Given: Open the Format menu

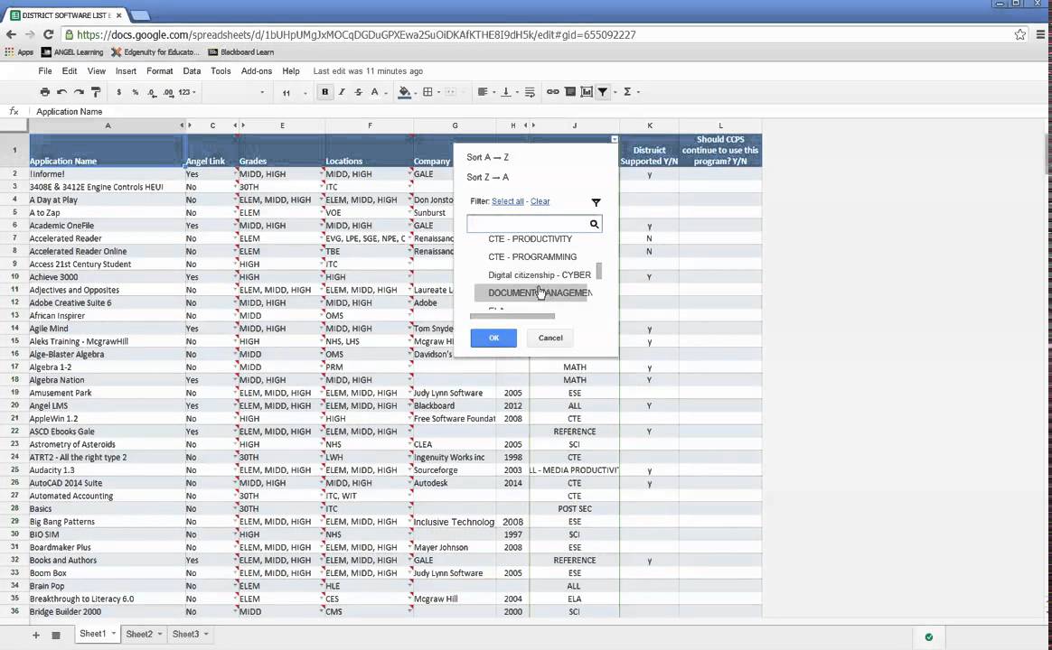Looking at the screenshot, I should tap(160, 71).
